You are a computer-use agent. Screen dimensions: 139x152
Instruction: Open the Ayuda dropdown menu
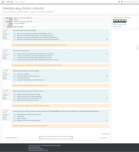point(22,2)
